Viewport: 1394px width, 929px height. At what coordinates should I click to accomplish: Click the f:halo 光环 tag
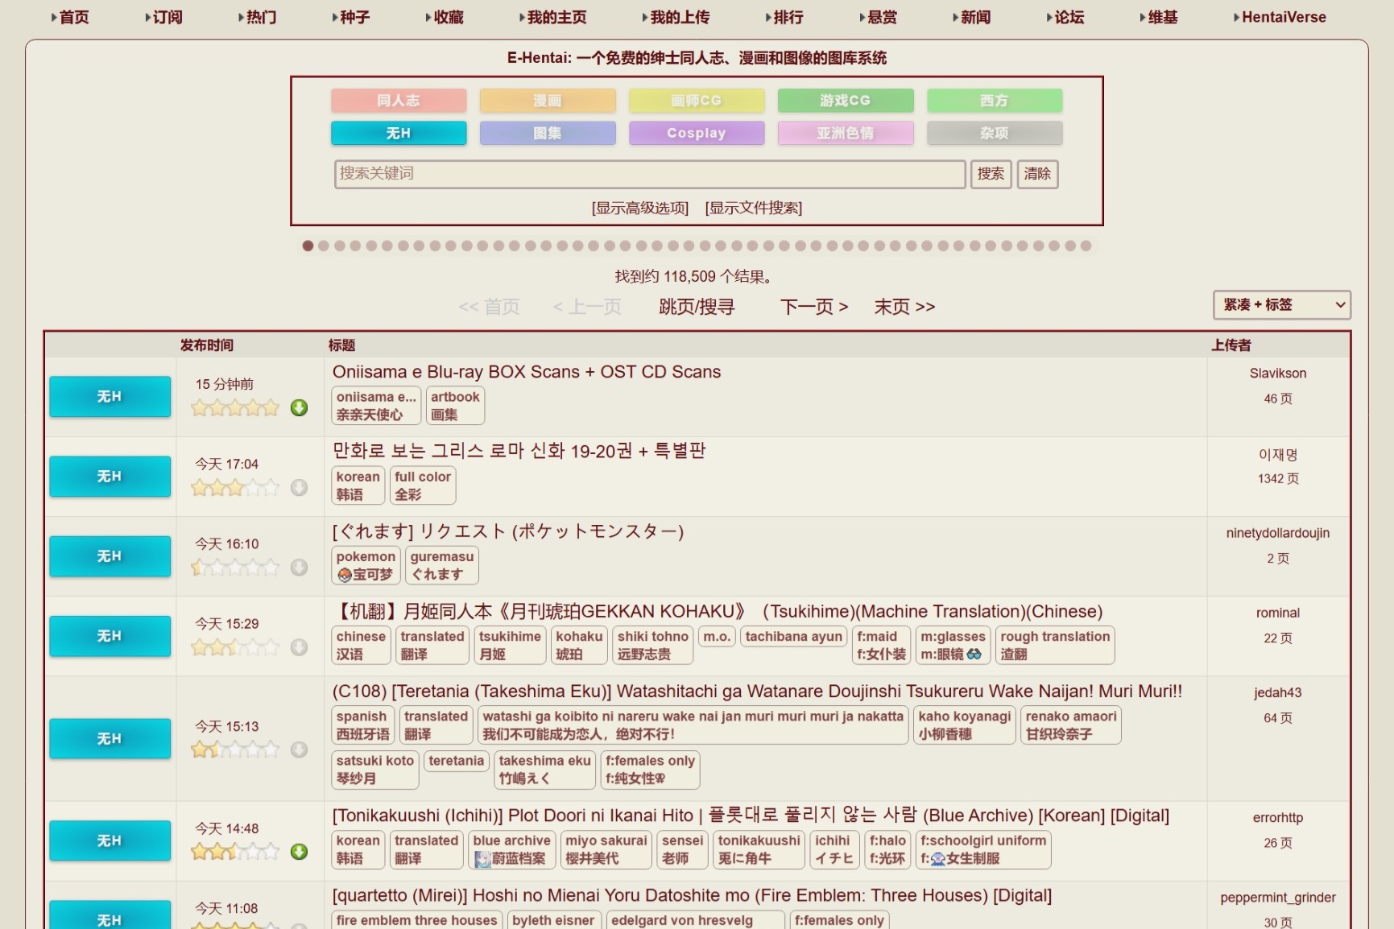(x=887, y=849)
